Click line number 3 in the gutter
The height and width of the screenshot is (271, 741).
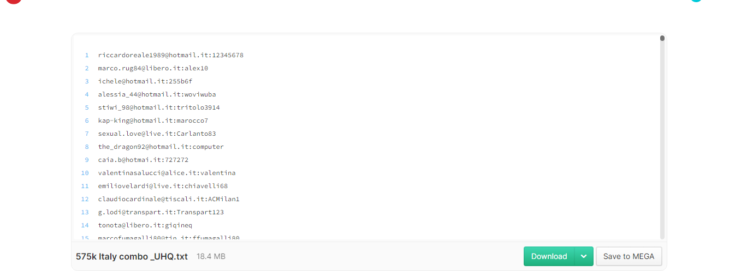click(x=86, y=81)
